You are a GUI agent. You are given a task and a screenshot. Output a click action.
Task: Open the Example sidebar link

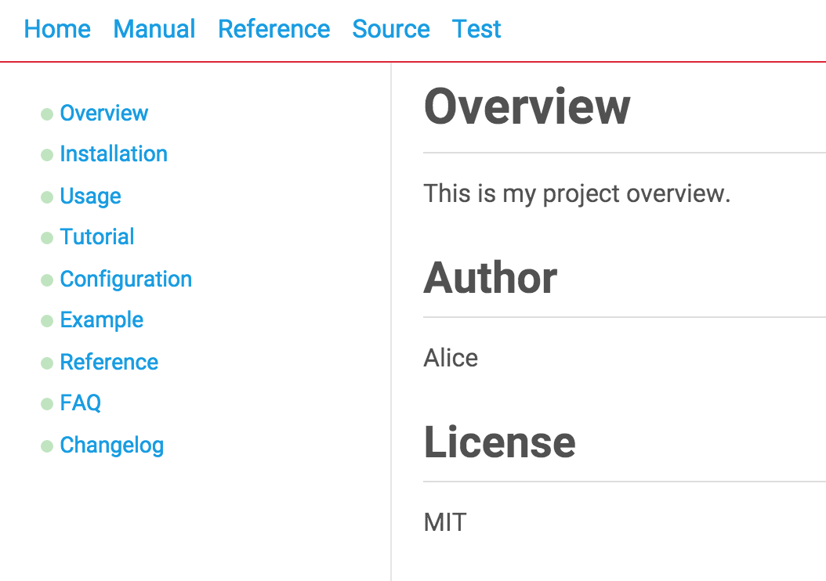point(101,319)
